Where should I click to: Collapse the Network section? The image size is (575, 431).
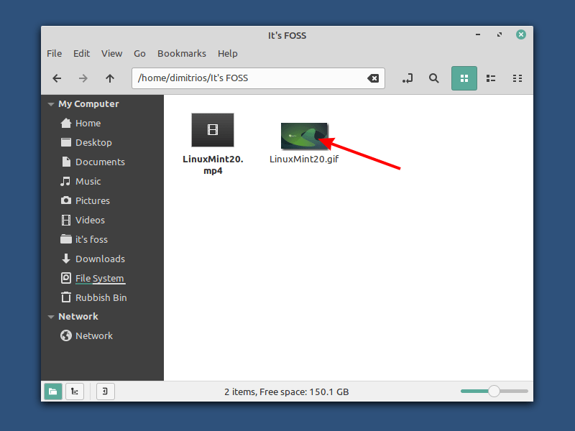click(51, 317)
